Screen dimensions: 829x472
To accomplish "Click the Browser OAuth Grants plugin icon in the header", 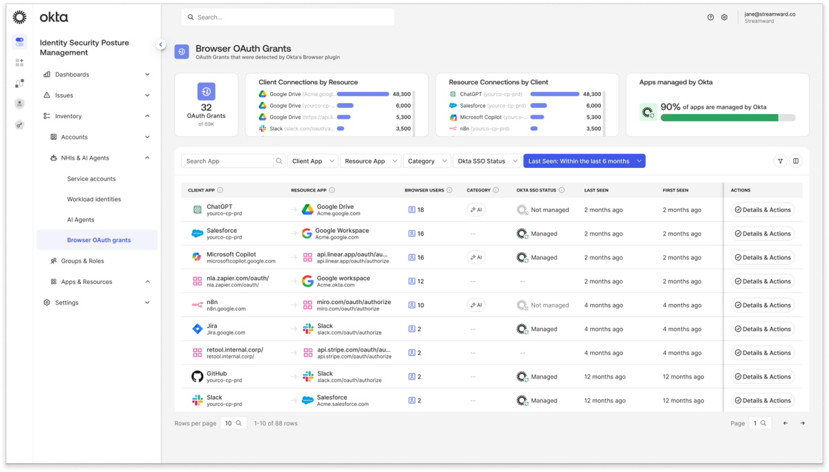I will pos(182,51).
